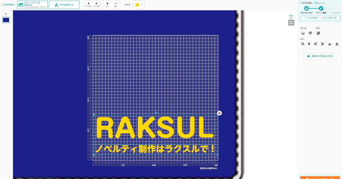
Task: Go to design editing step icon
Action: pos(321,9)
